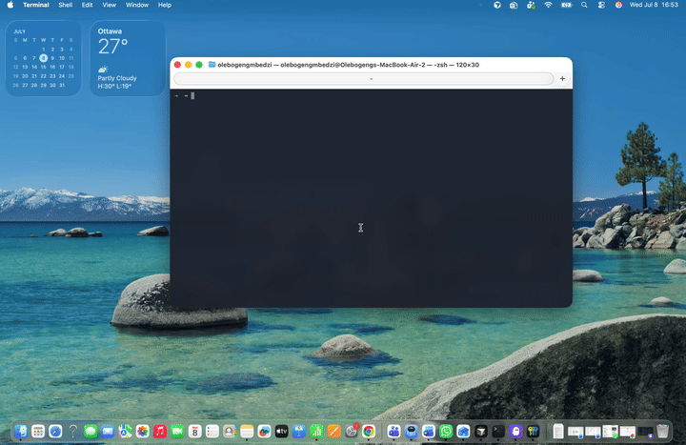The height and width of the screenshot is (445, 686).
Task: Open the Terminal icon in the Dock
Action: tap(498, 432)
